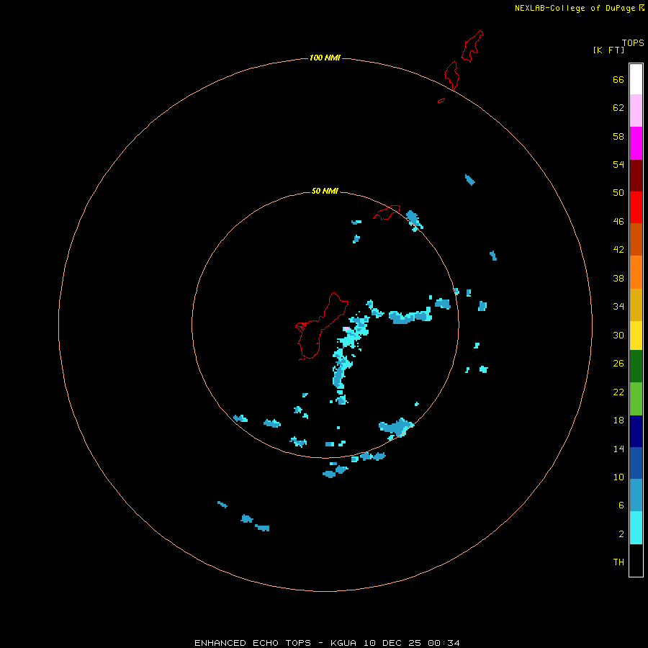Viewport: 648px width, 648px height.
Task: Click the 66 legend value label
Action: pyautogui.click(x=618, y=79)
